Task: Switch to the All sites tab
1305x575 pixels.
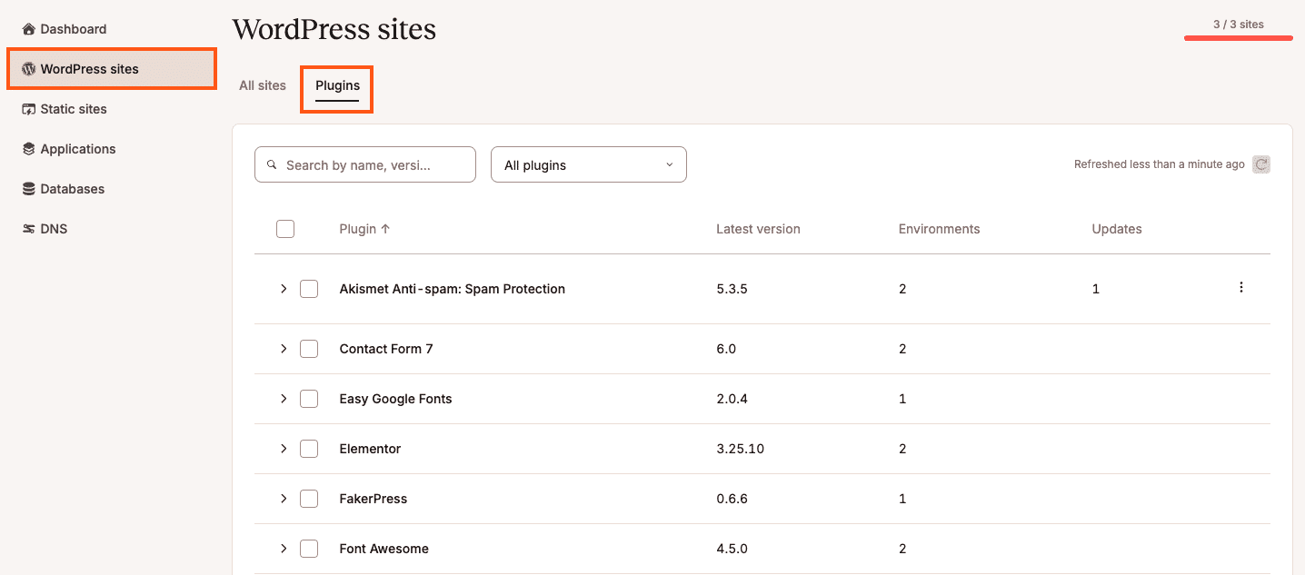Action: tap(262, 85)
